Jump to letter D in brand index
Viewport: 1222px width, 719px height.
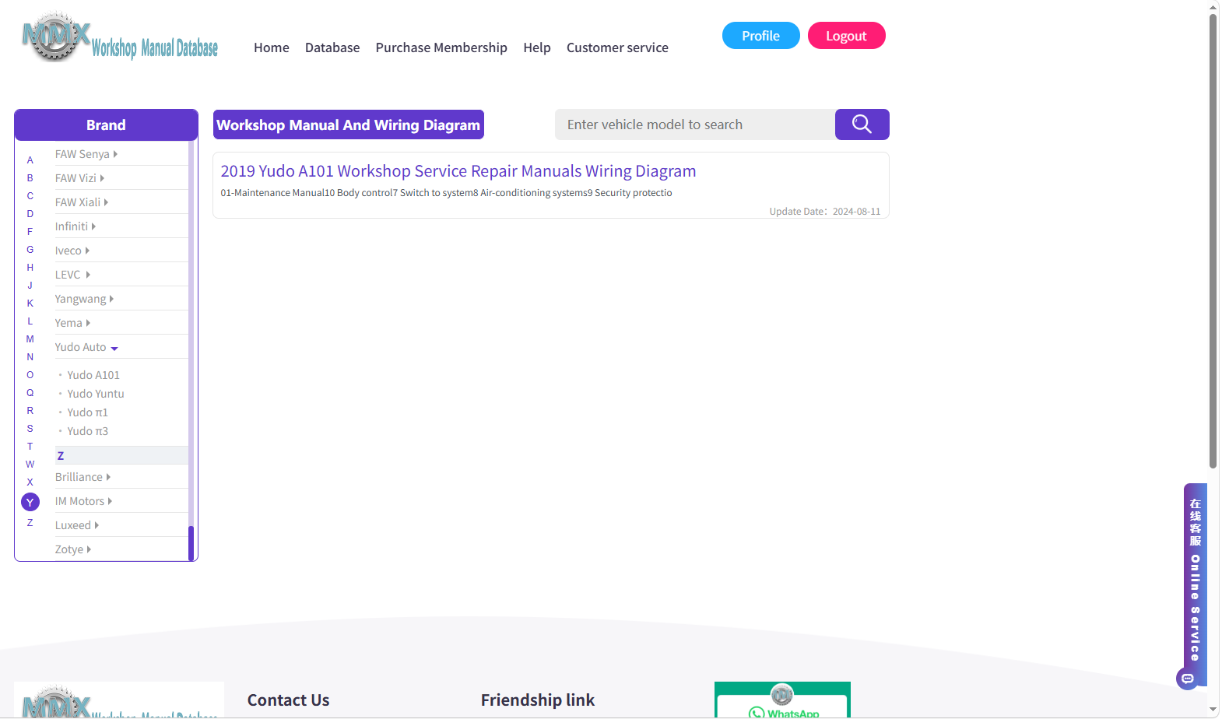[30, 214]
